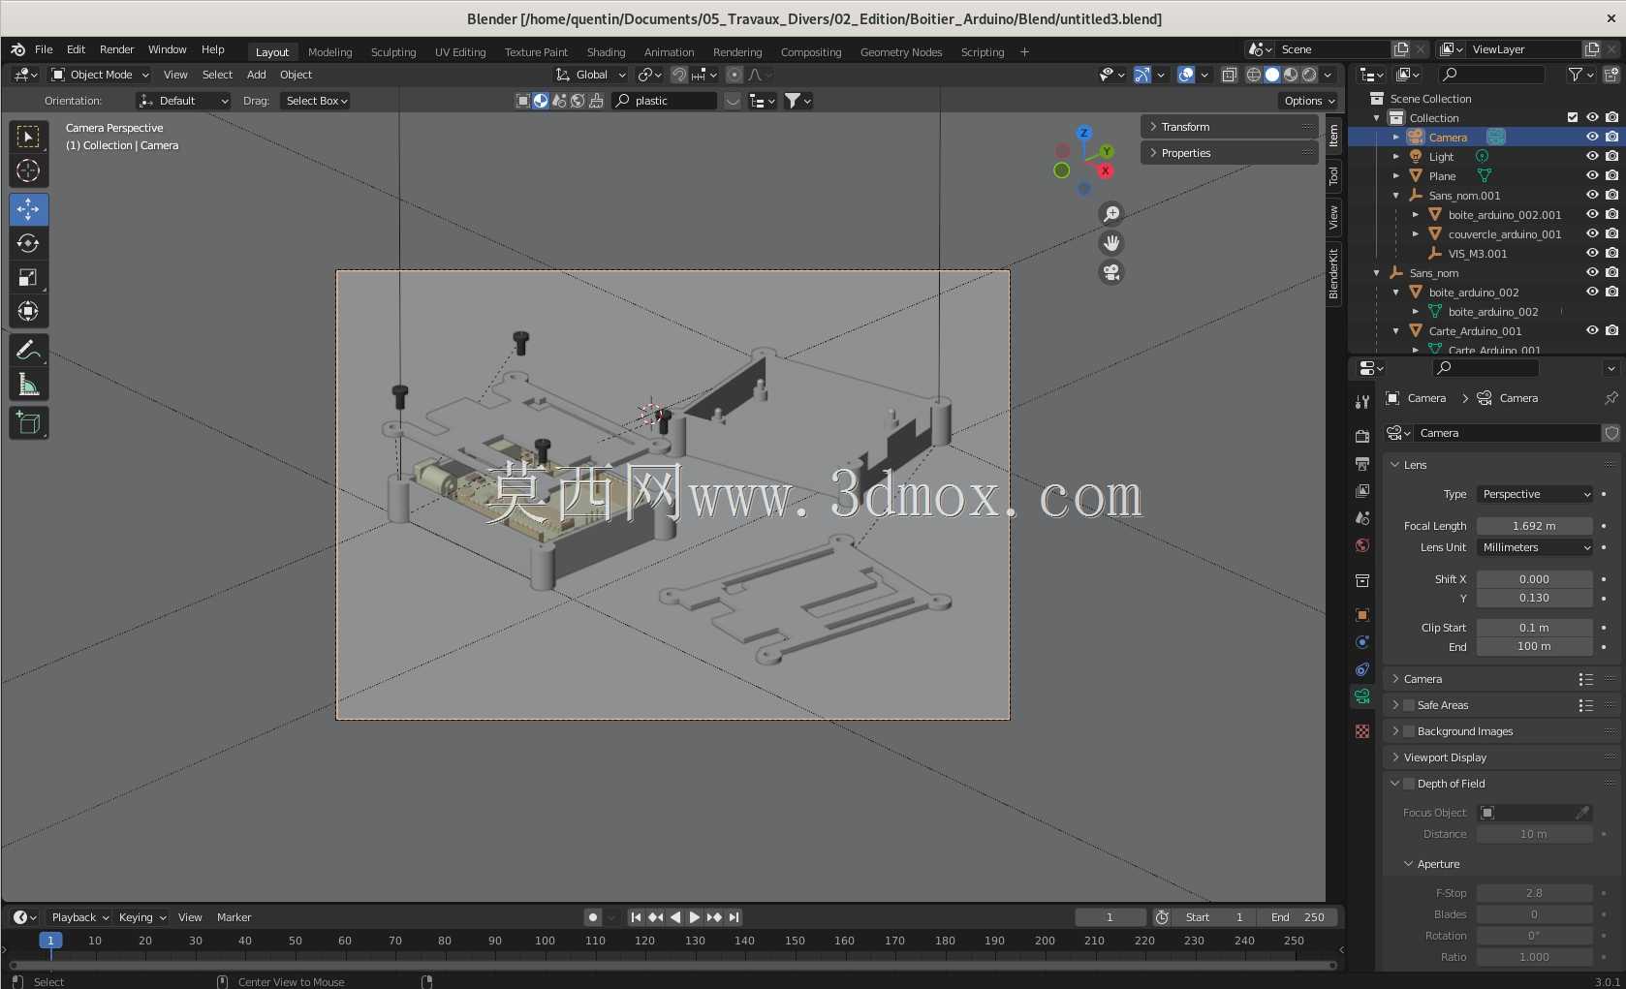Disable Carte_Arduino_001 render camera icon

click(1611, 331)
